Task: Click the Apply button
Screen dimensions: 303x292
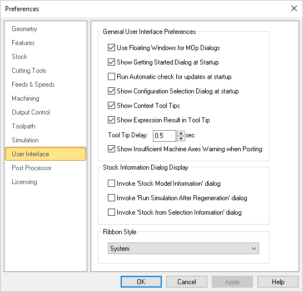Action: click(x=232, y=282)
